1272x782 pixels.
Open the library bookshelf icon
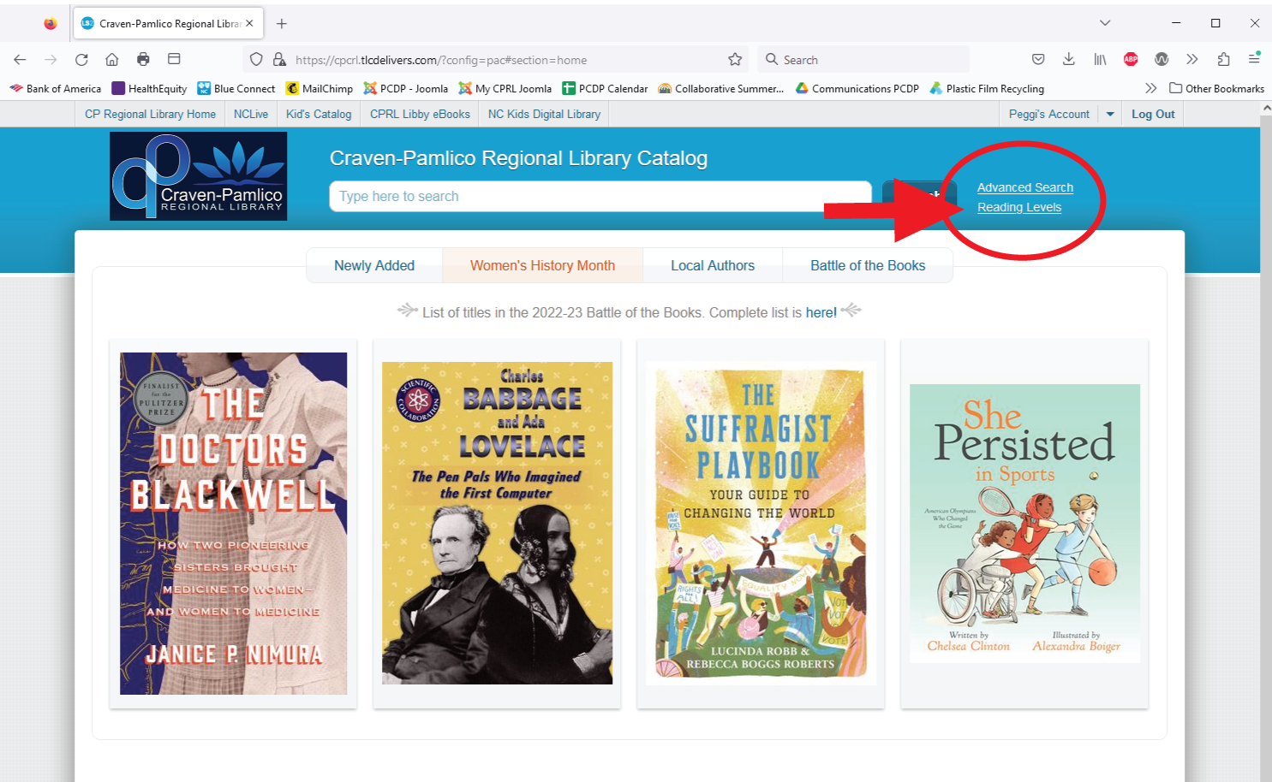(1100, 59)
